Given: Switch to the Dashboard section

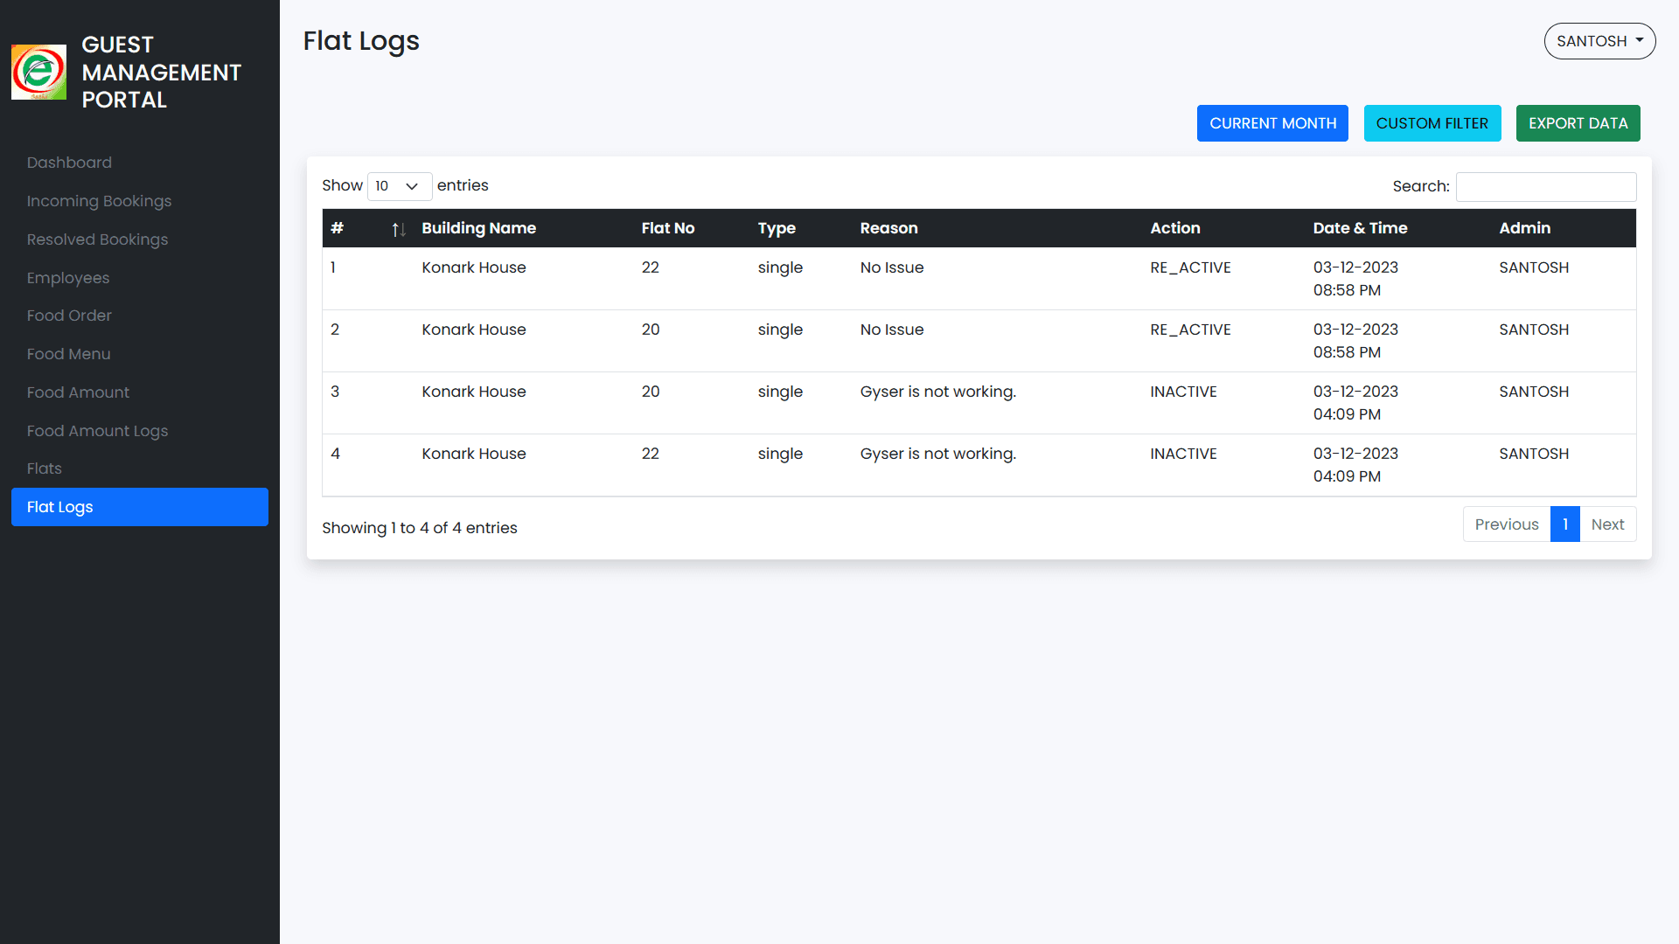Looking at the screenshot, I should point(69,162).
